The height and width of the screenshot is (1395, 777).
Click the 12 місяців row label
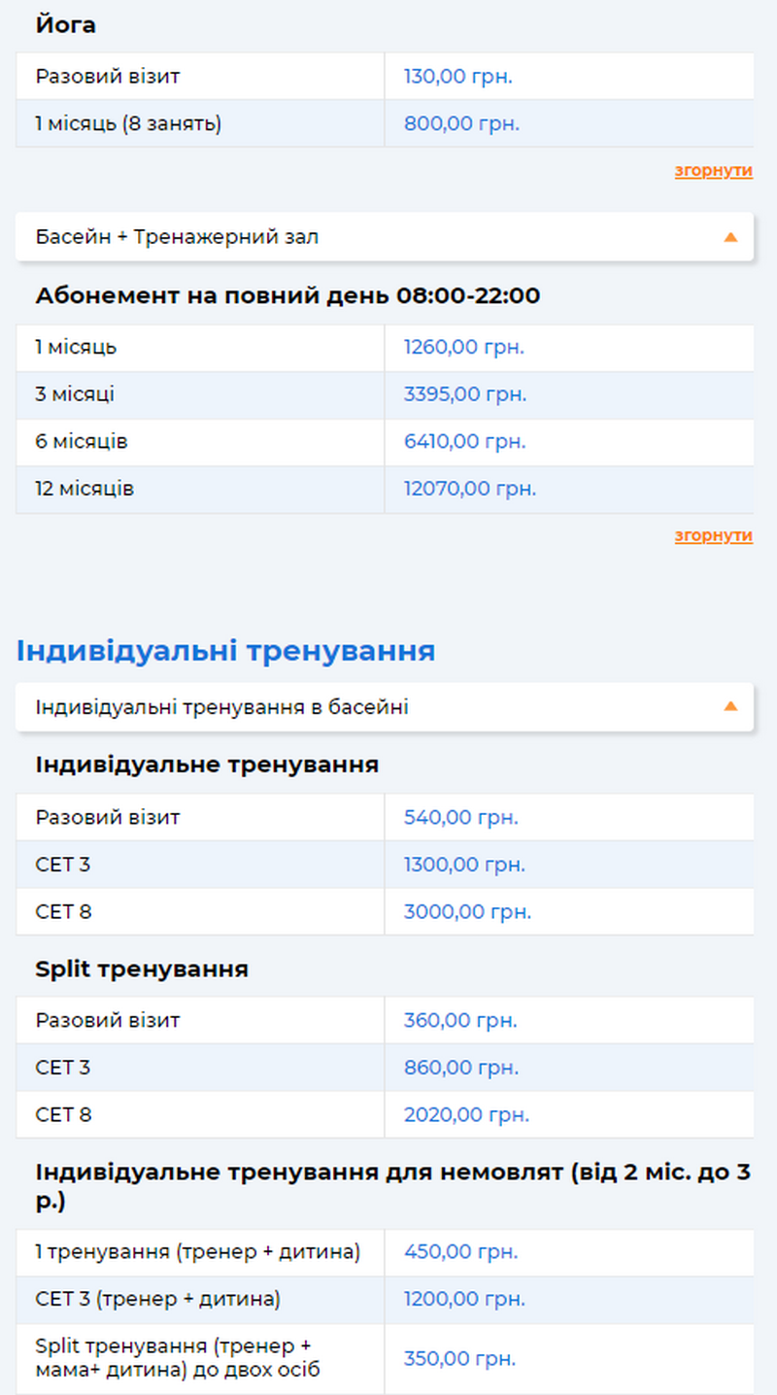84,489
